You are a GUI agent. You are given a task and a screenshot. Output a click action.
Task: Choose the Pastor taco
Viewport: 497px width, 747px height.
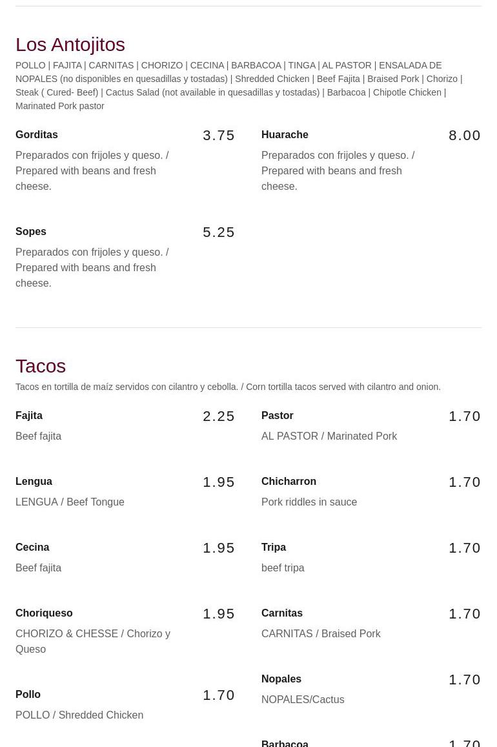(278, 416)
